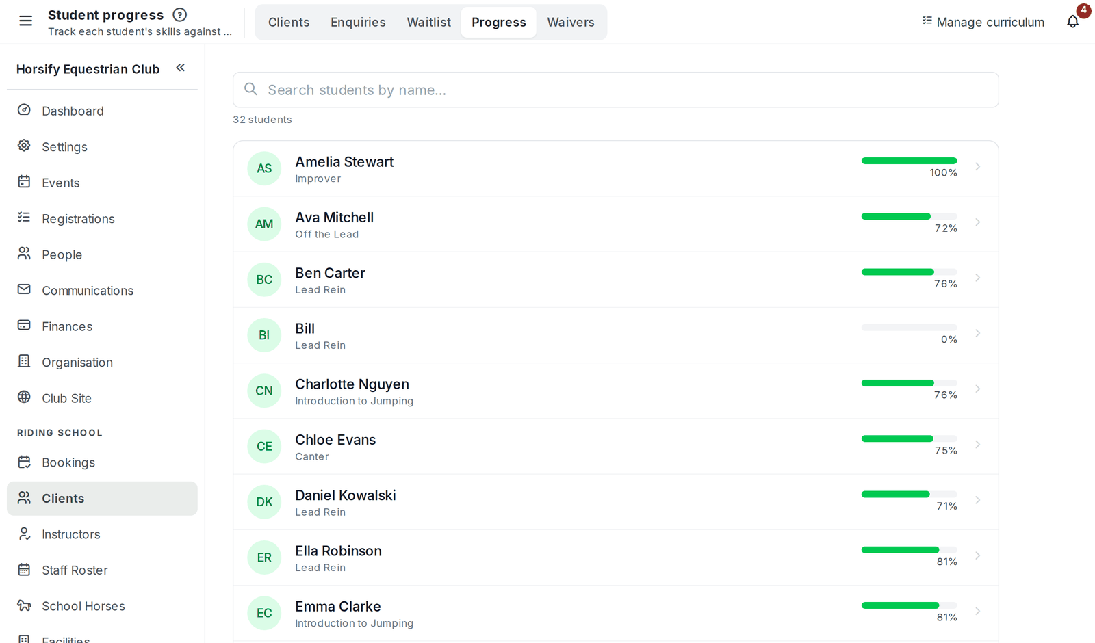Click Bill's 0% progress bar
Viewport: 1095px width, 643px height.
point(910,328)
